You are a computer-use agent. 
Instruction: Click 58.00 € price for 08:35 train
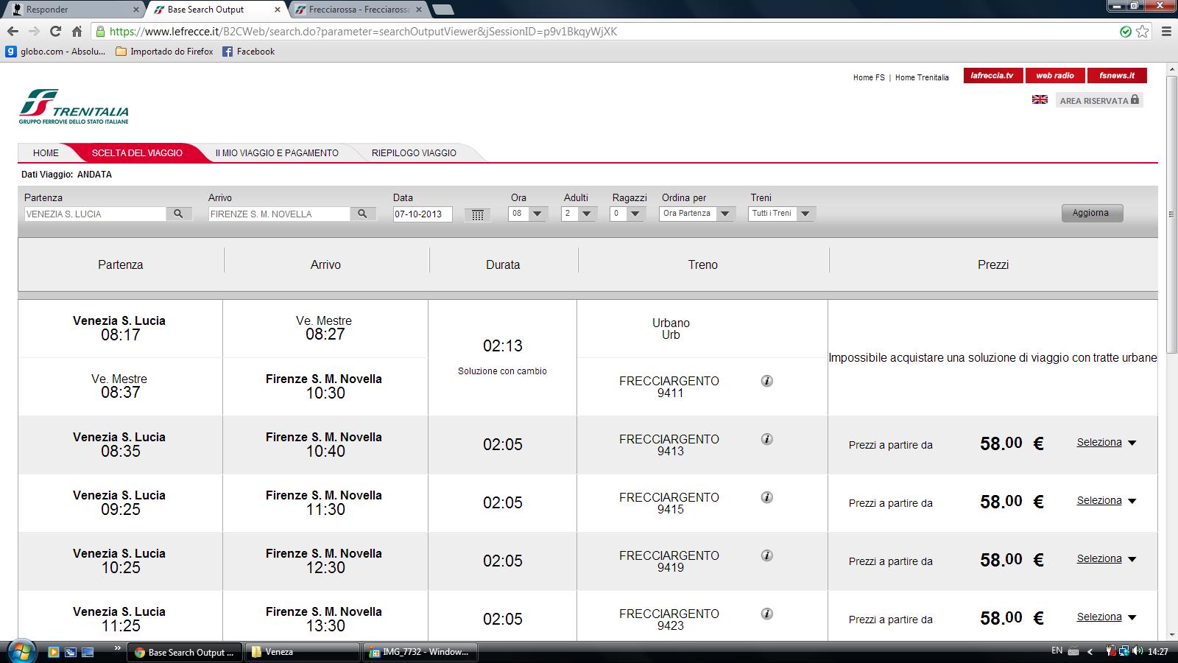(x=1012, y=443)
